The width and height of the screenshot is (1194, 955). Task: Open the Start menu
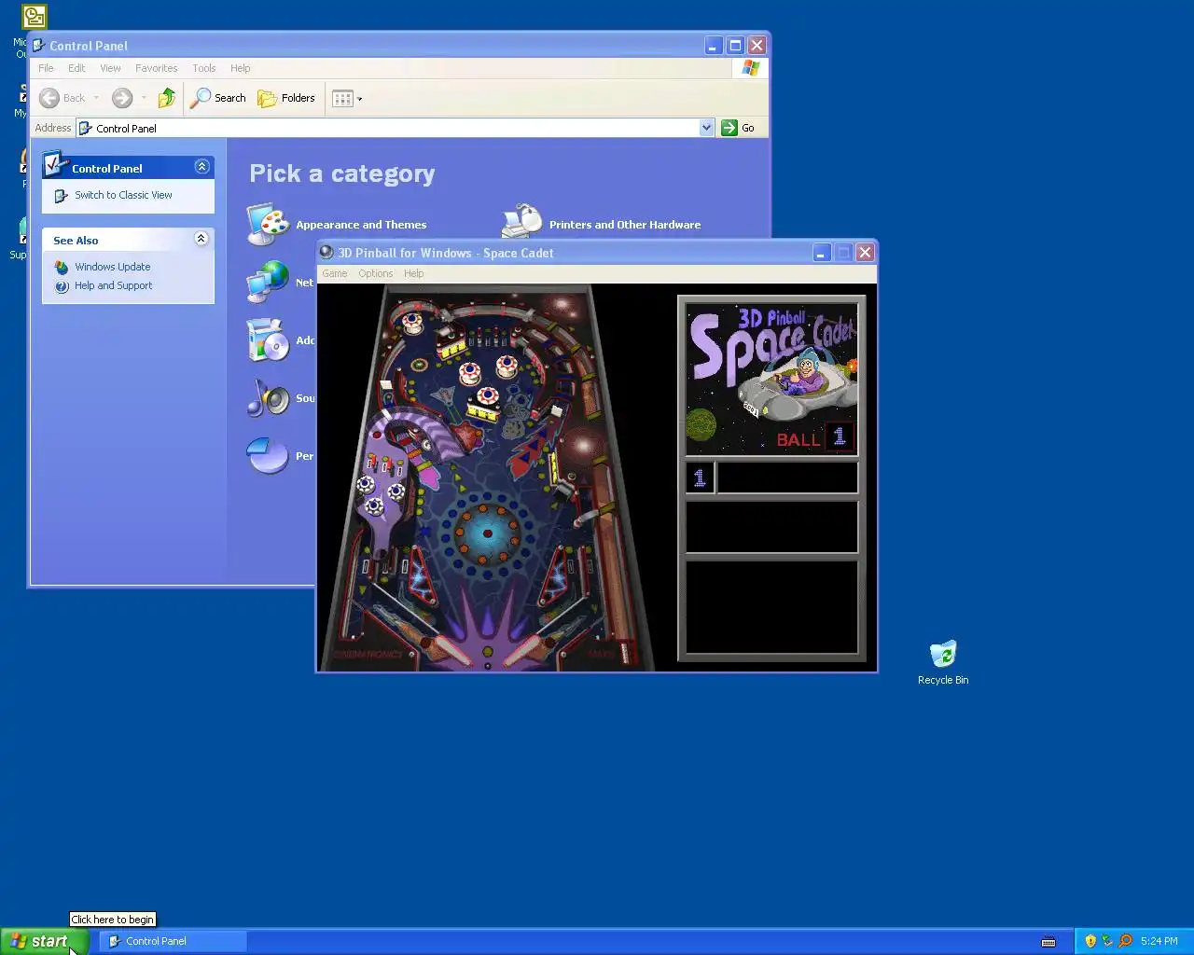point(44,941)
